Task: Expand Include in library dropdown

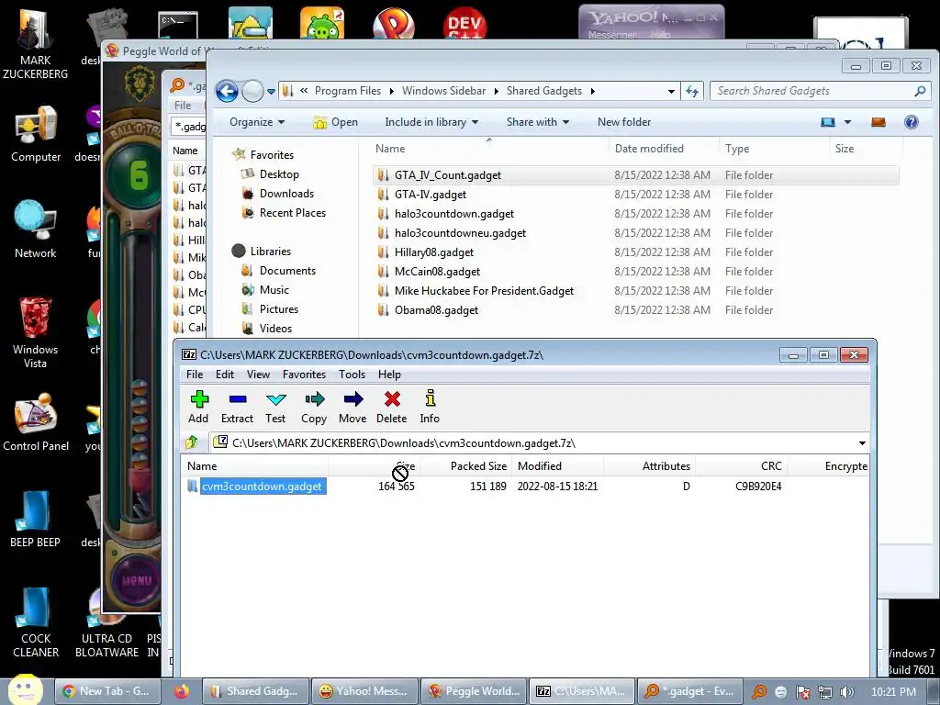Action: [x=431, y=122]
